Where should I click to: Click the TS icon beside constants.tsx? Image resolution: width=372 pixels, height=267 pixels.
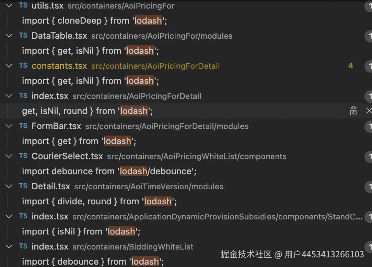[x=23, y=66]
